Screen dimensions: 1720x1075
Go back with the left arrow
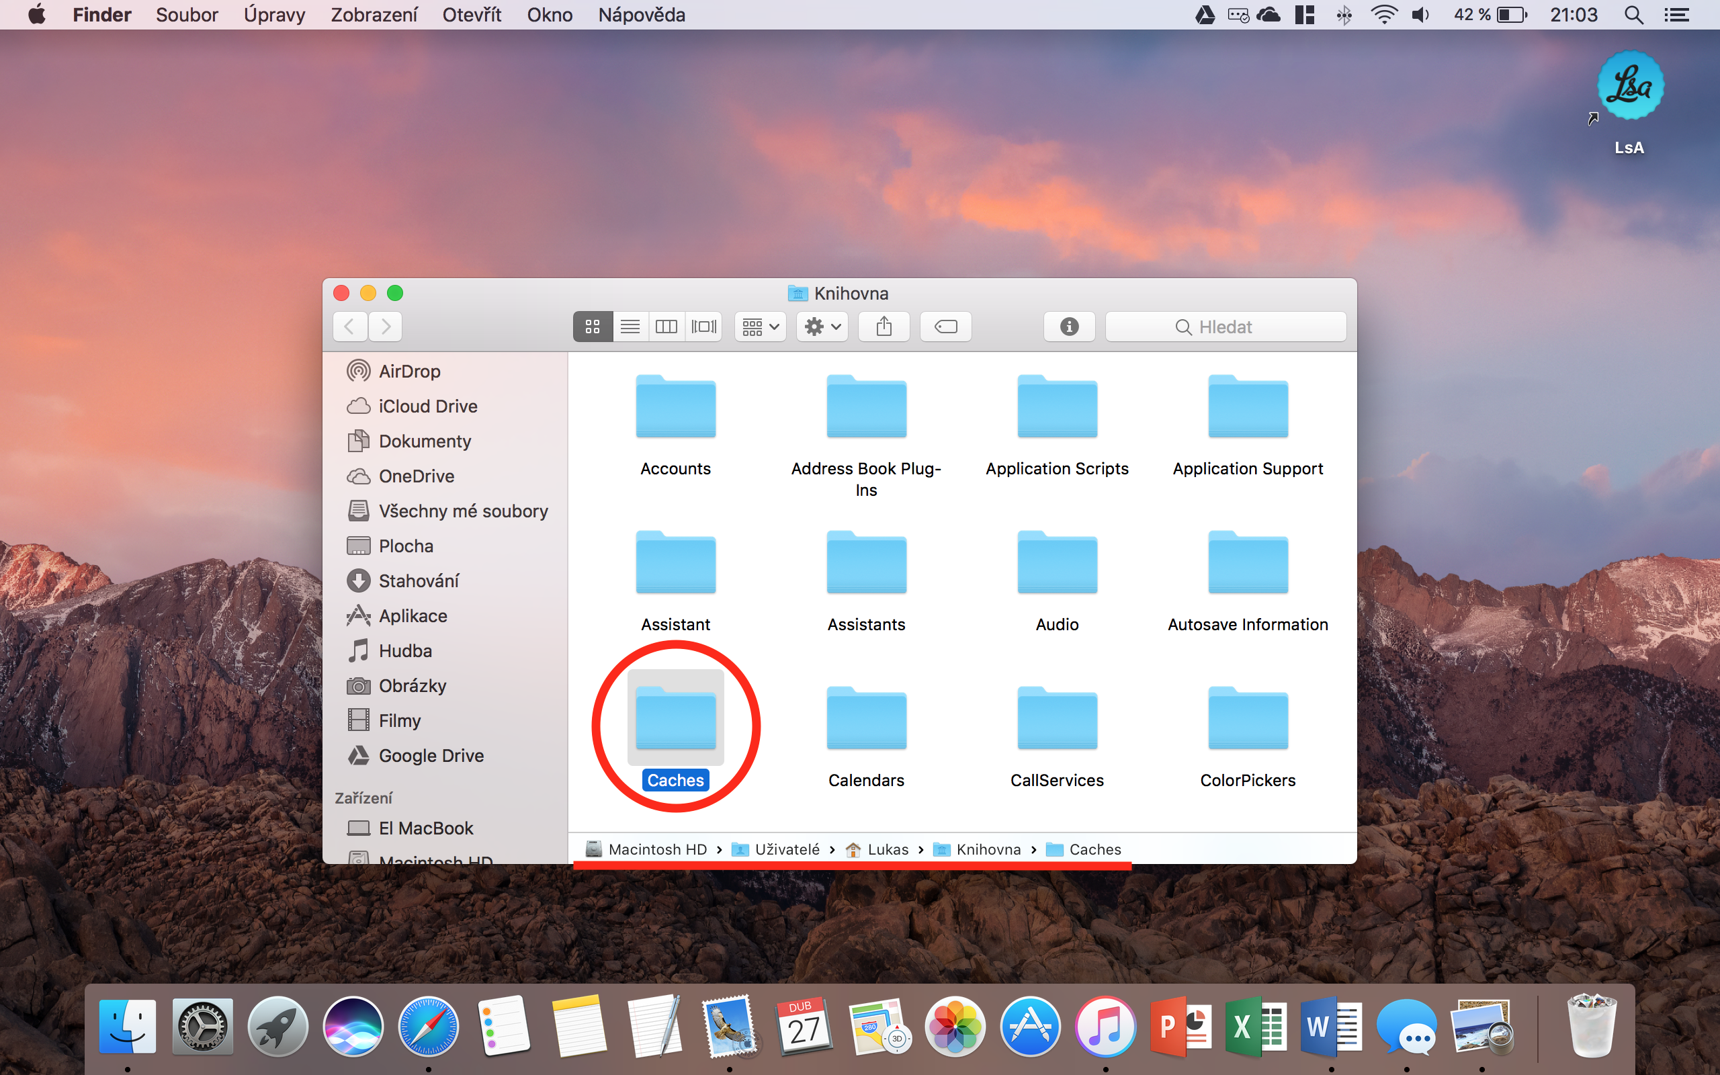349,327
